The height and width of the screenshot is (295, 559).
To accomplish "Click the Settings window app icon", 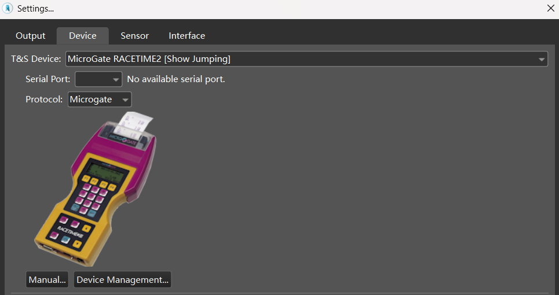I will pyautogui.click(x=8, y=9).
